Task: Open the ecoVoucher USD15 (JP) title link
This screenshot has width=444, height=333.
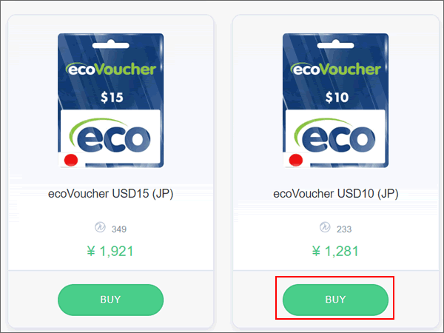Action: click(x=110, y=194)
